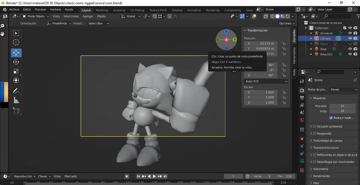Select the Move tool in the toolbar

pyautogui.click(x=16, y=53)
